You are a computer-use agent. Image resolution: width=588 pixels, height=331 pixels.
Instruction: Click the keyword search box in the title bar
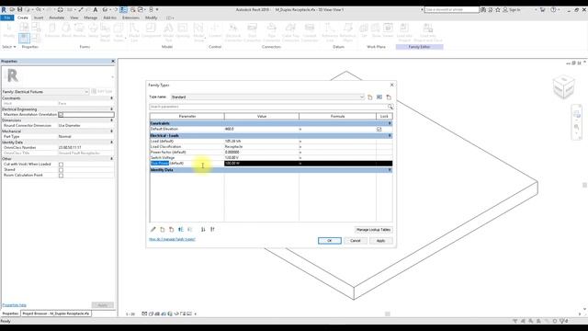(451, 10)
